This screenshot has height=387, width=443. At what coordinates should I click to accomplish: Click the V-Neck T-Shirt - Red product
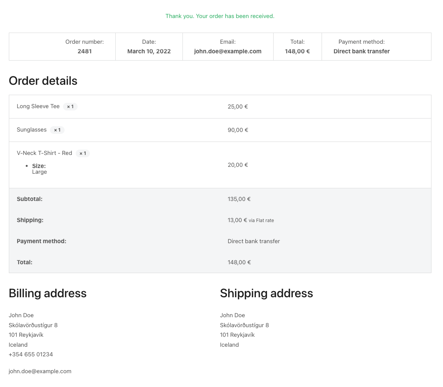click(44, 153)
